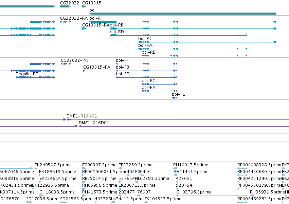
Task: Select feature 202477
Action: (x=127, y=192)
